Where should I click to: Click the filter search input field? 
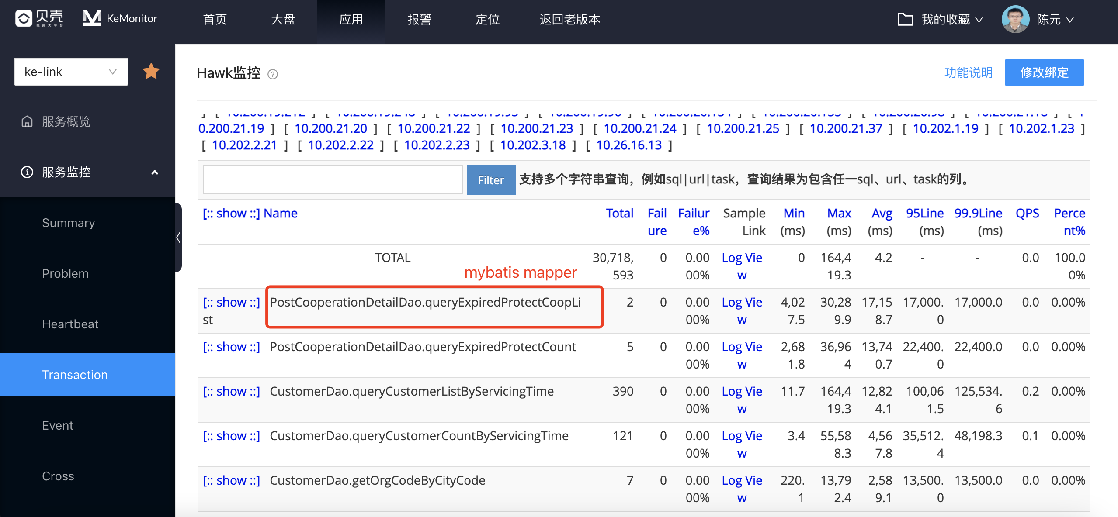click(x=332, y=179)
